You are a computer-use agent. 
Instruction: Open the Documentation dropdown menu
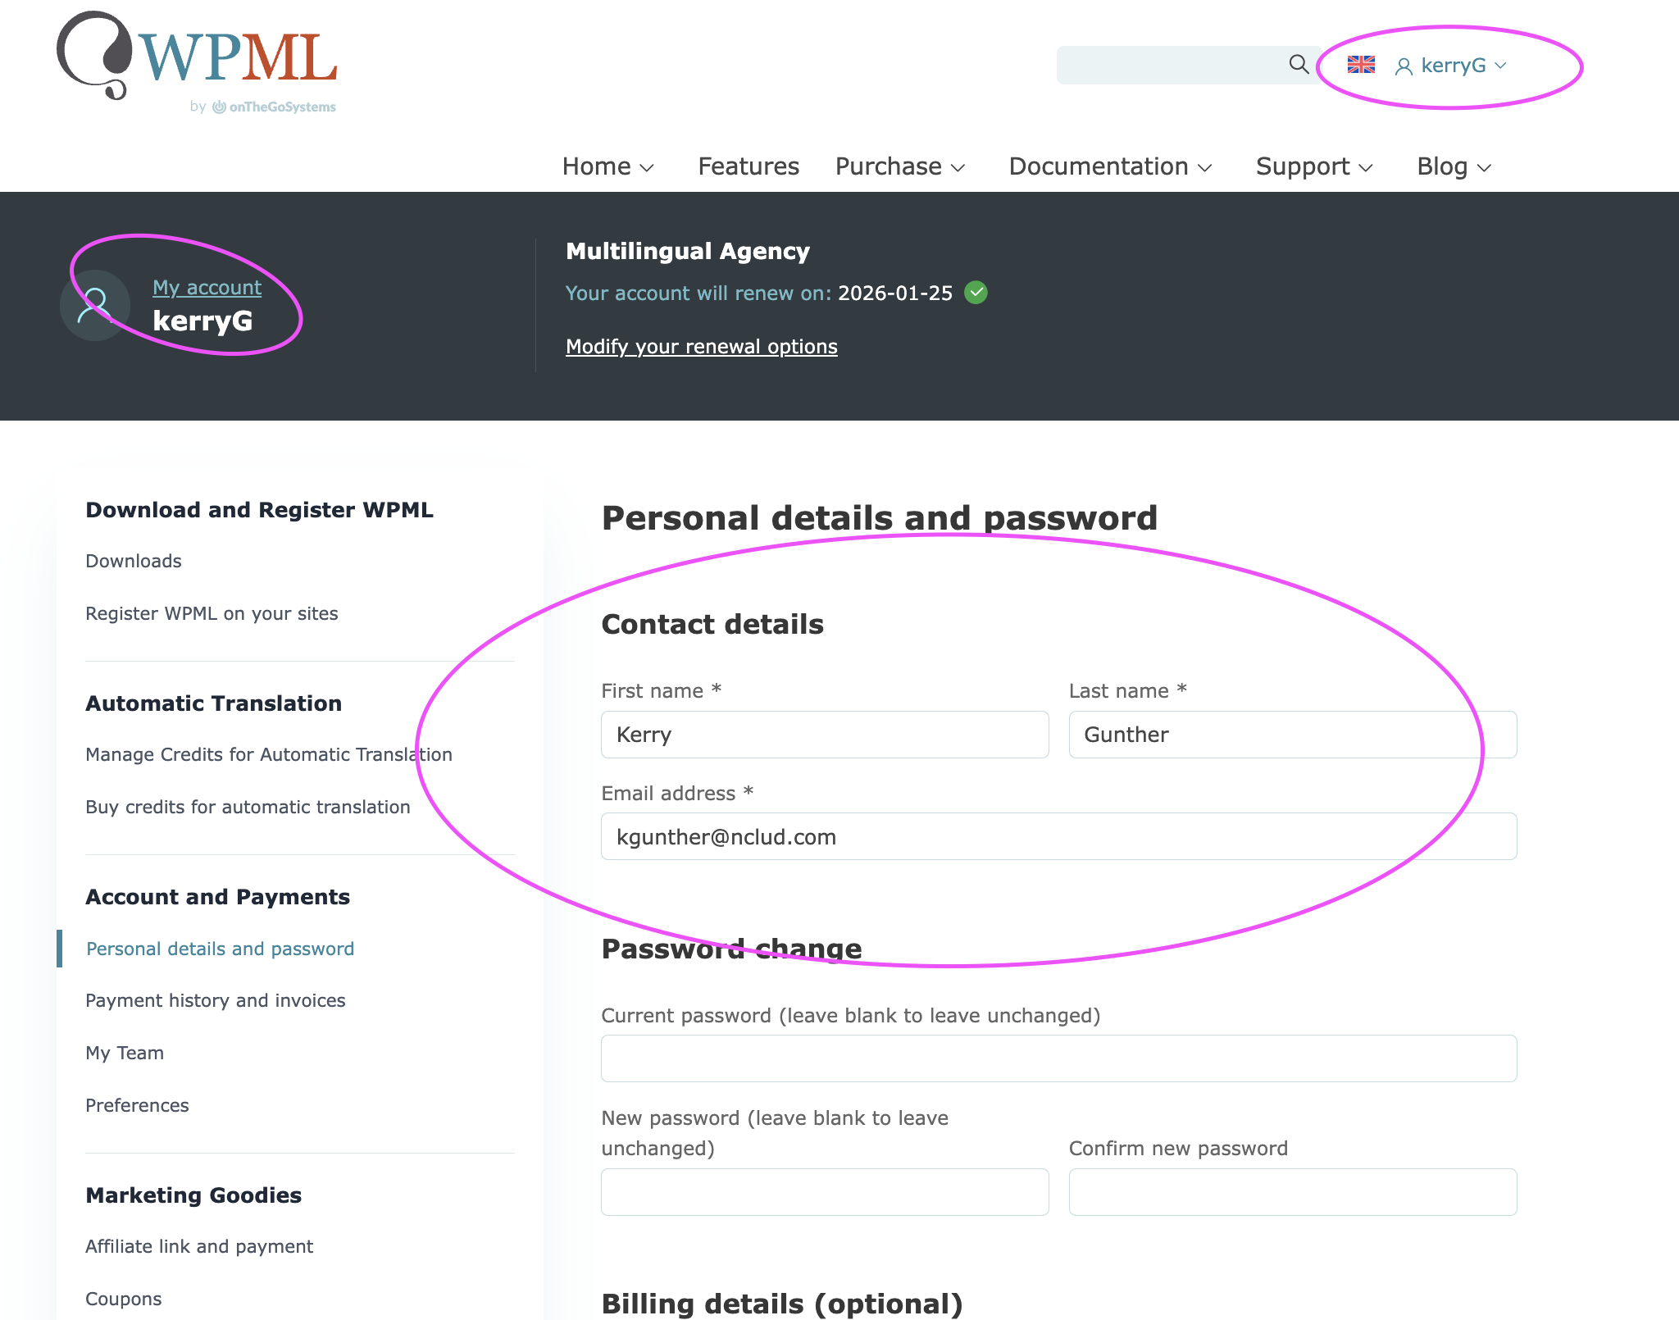(1110, 166)
